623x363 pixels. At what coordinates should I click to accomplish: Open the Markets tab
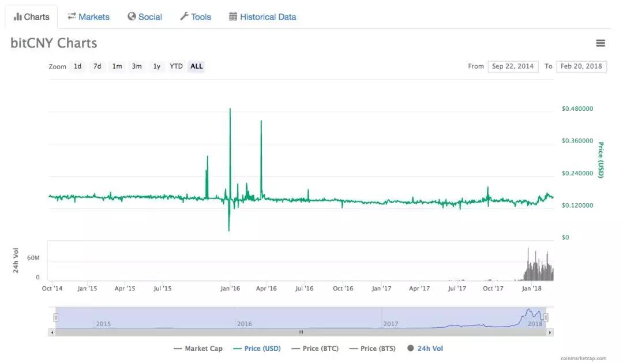pos(88,17)
